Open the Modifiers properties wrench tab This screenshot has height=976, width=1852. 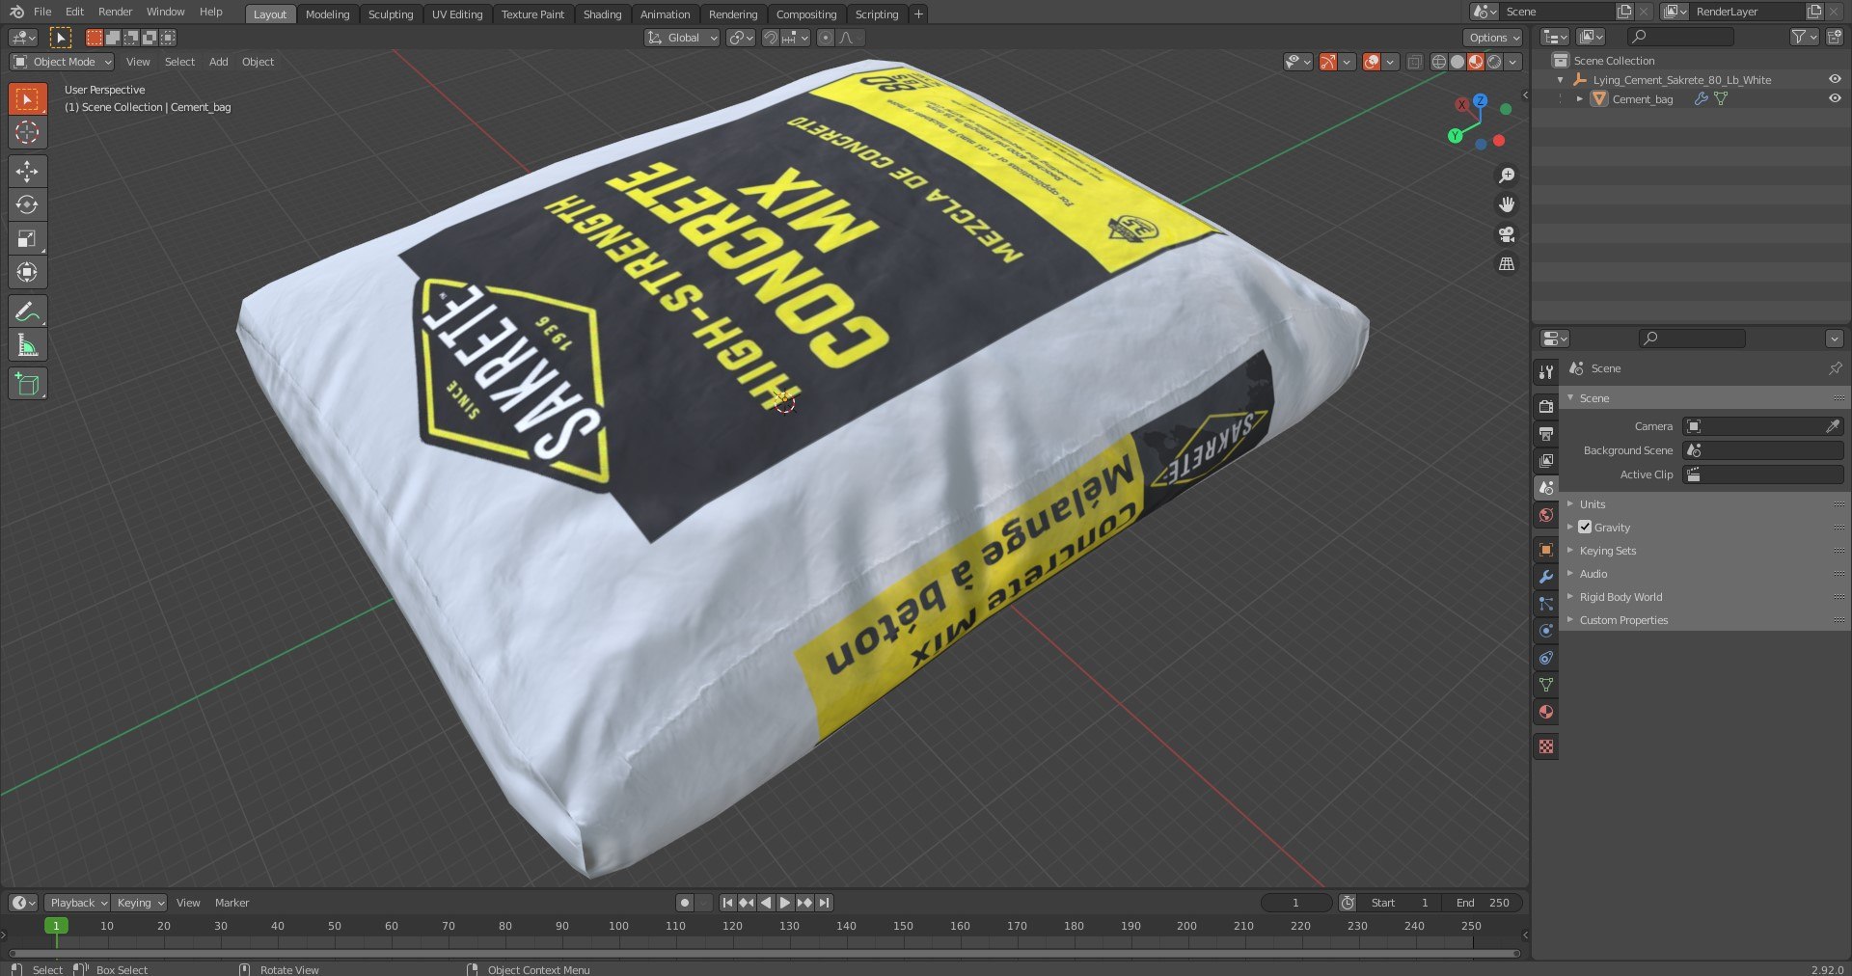1546,577
